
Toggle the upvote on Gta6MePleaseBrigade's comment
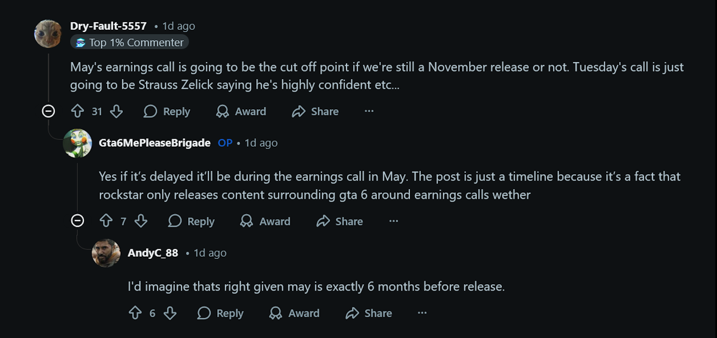[x=106, y=221]
